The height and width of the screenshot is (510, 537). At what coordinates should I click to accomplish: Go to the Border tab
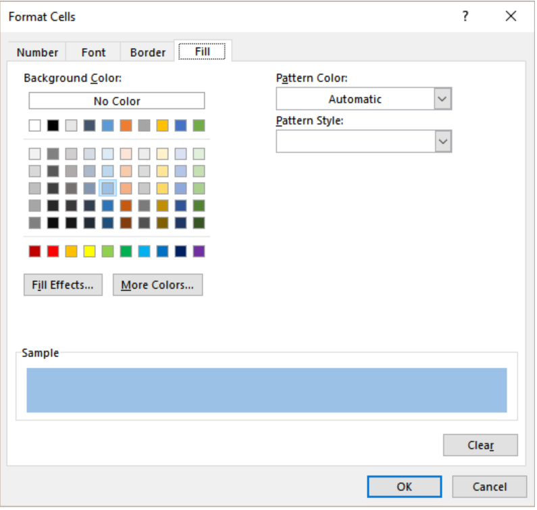tap(148, 53)
